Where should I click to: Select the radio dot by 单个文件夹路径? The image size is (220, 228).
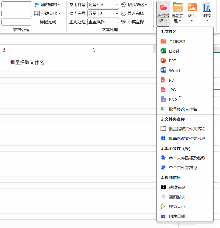(x=163, y=167)
